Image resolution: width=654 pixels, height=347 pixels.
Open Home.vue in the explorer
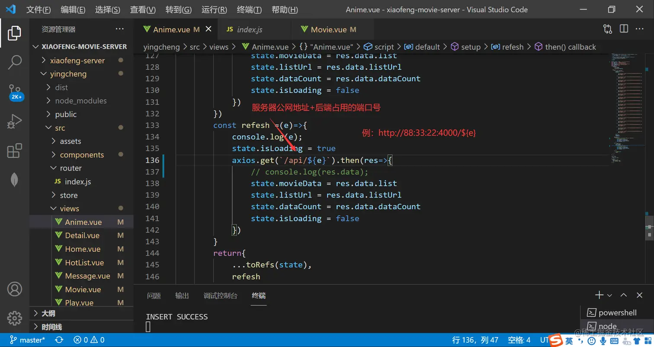click(x=81, y=249)
